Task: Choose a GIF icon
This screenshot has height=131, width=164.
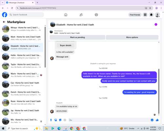Action: [65, 120]
